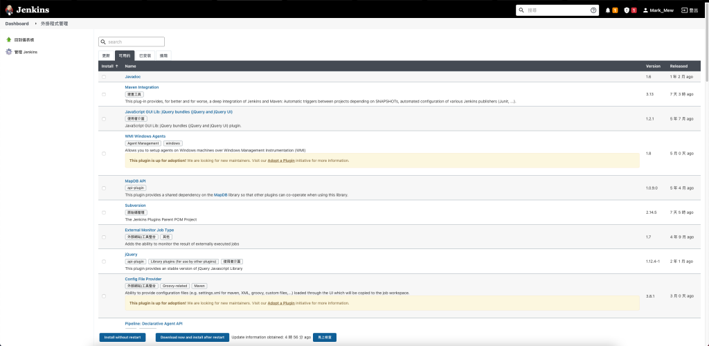Open the Maven Integration plugin link
Screen dimensions: 709x346
coord(141,87)
